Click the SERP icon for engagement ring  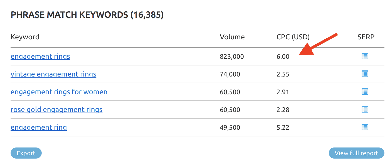point(364,127)
